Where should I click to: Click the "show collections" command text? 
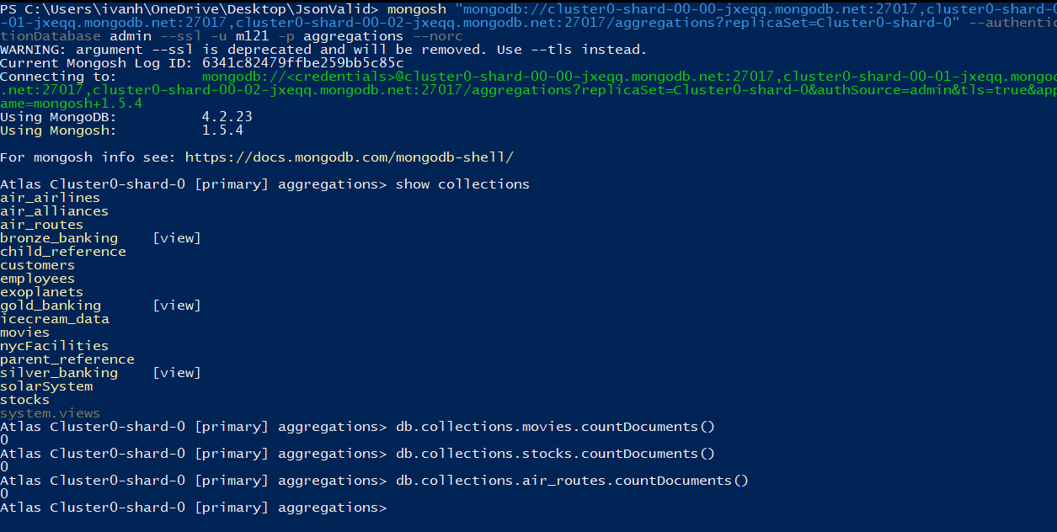[462, 184]
